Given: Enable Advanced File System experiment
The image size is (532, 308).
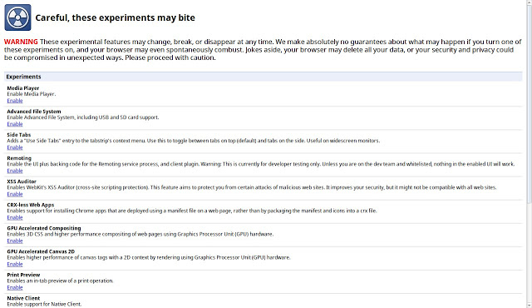Looking at the screenshot, I should [x=15, y=124].
